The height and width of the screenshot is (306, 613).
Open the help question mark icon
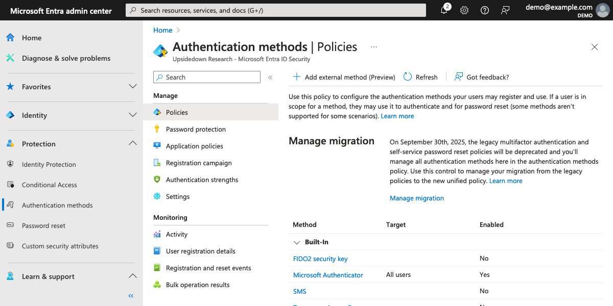[x=484, y=10]
